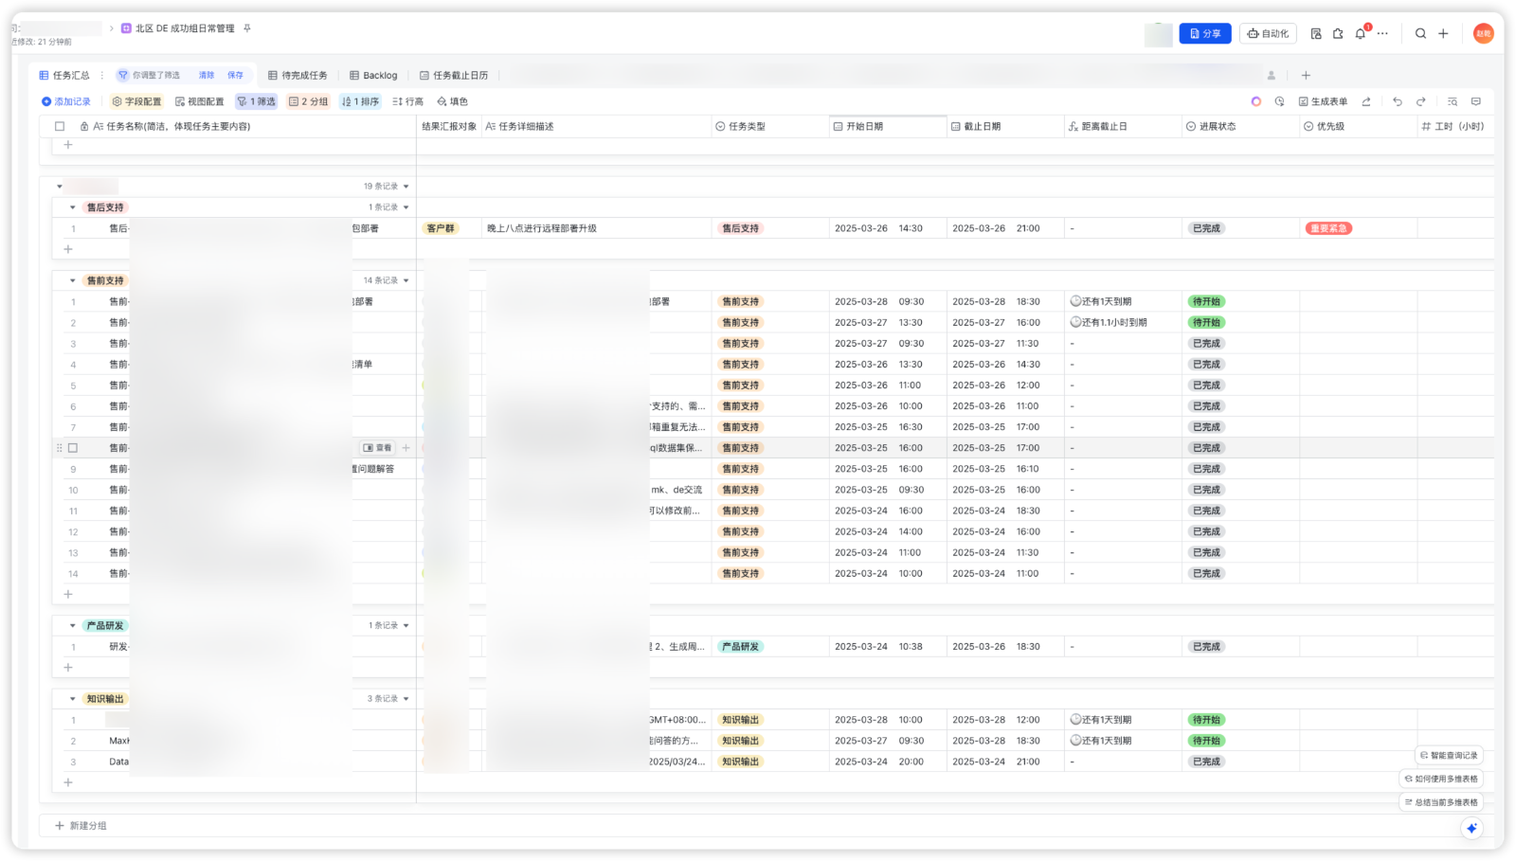Click the 行高 row height tool
Screen dimensions: 1516x861
(x=407, y=101)
